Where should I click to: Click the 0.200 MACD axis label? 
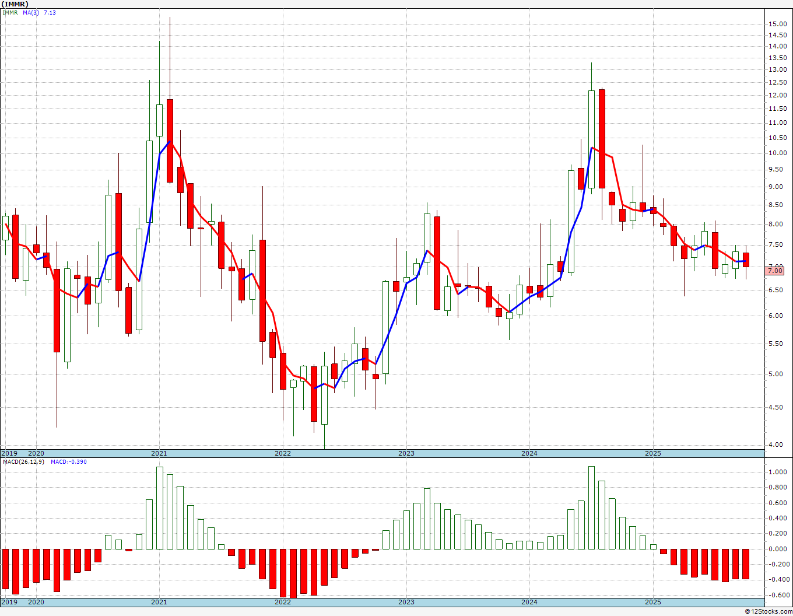(778, 534)
